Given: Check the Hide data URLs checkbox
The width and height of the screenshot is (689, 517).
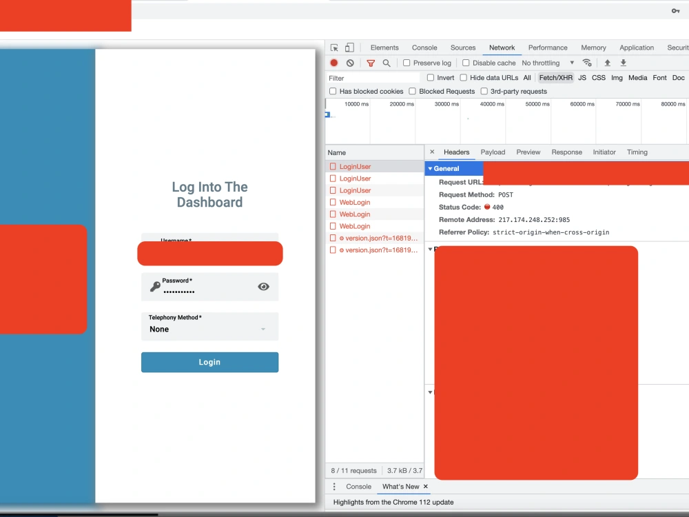Looking at the screenshot, I should (463, 77).
